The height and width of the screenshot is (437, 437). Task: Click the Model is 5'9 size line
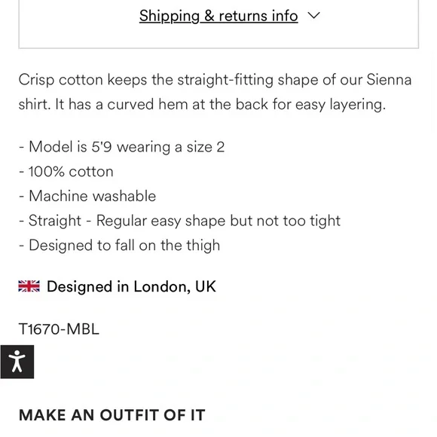click(121, 147)
